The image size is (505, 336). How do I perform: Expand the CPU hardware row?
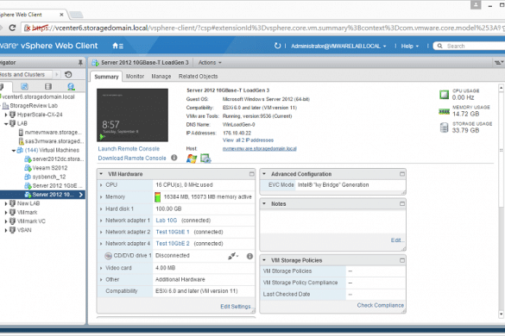click(101, 185)
